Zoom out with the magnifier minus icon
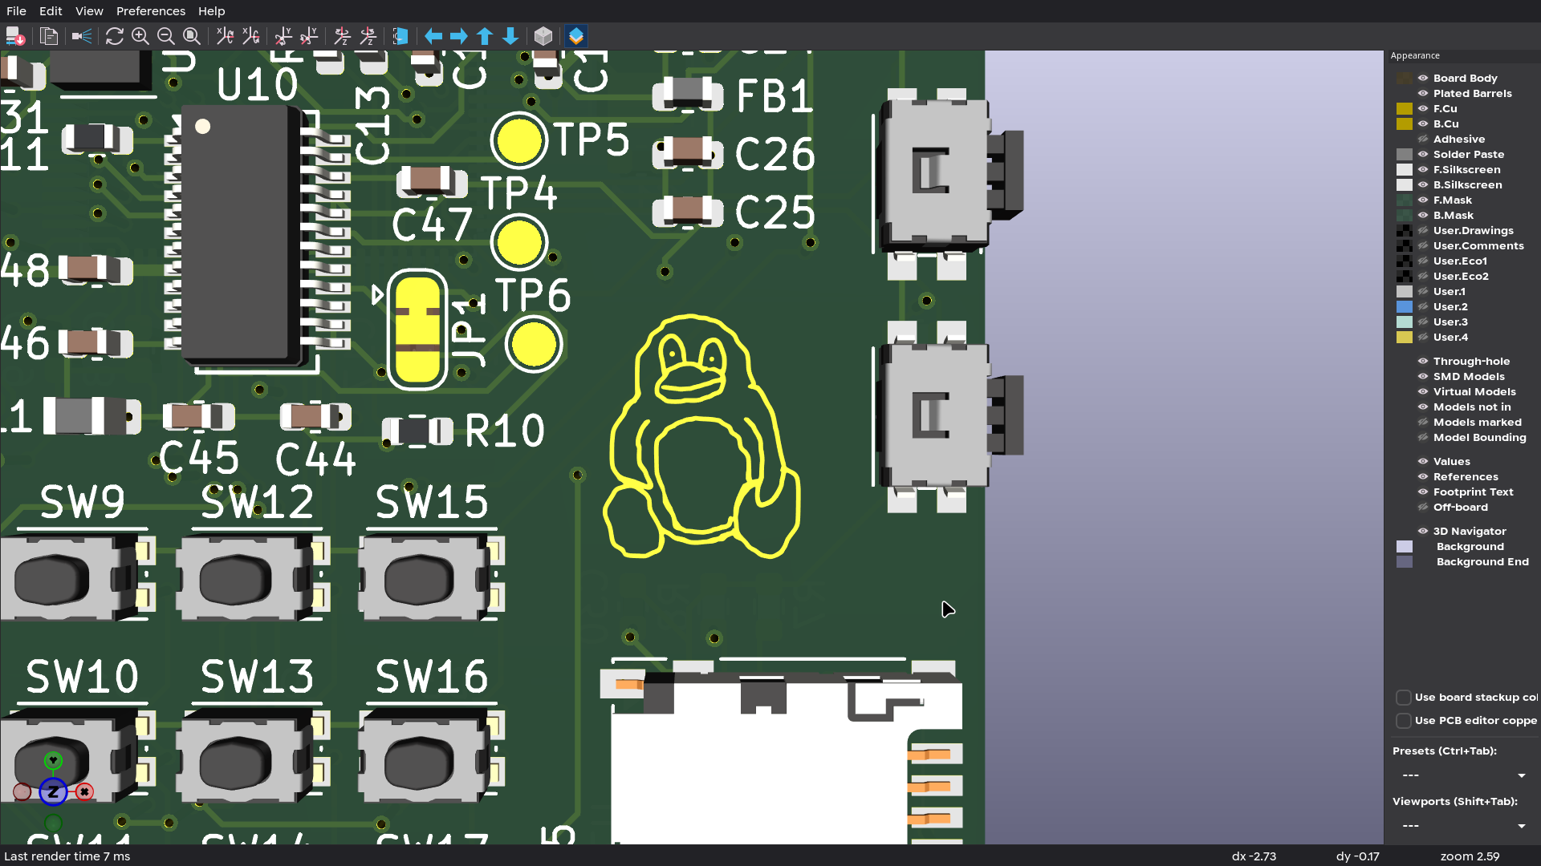The height and width of the screenshot is (866, 1541). (x=166, y=36)
